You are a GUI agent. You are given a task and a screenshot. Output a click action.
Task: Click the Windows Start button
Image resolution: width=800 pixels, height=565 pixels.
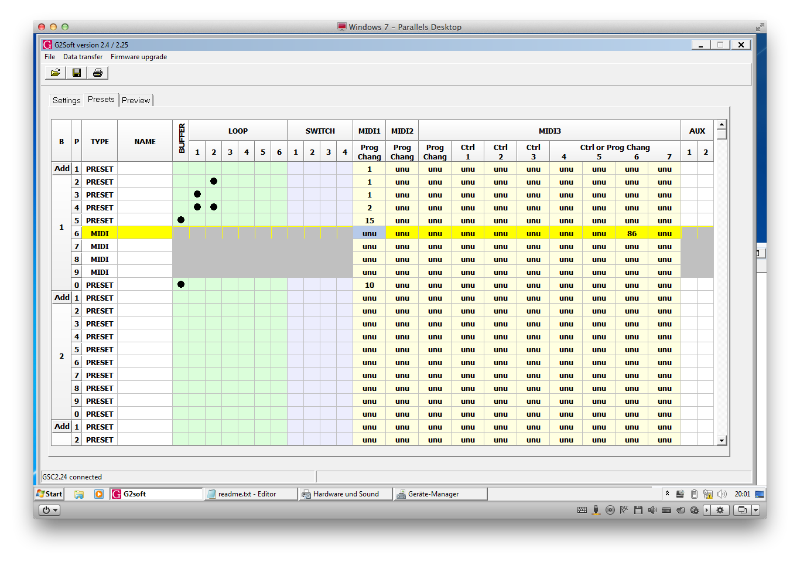49,494
